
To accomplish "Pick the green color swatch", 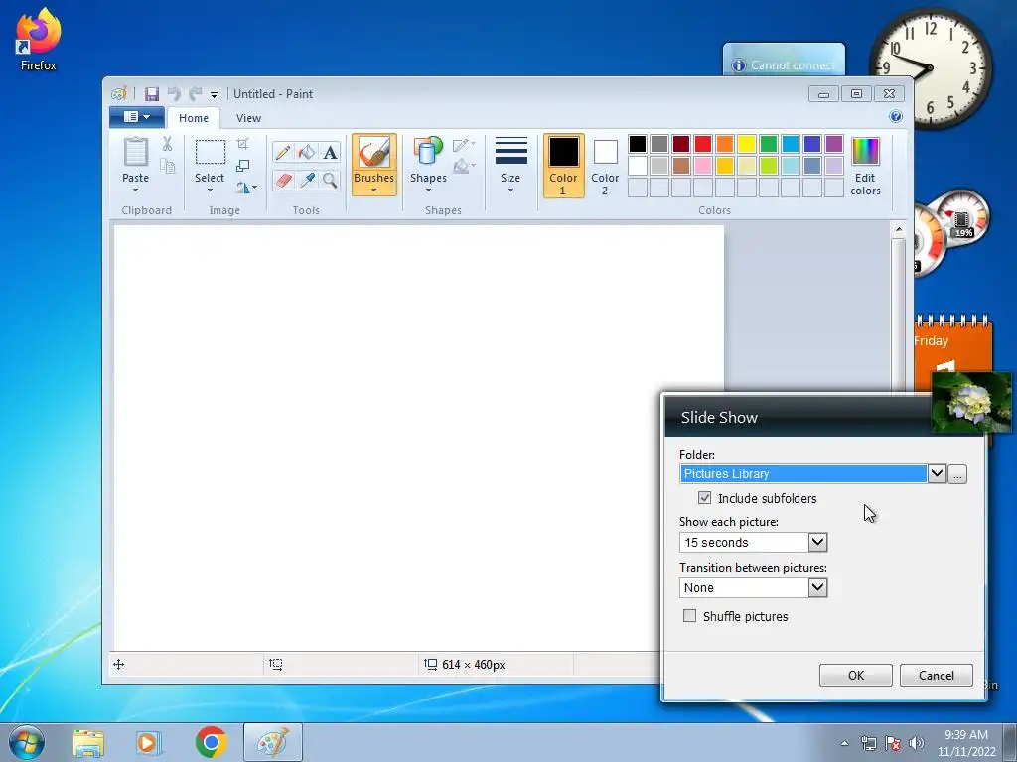I will click(x=769, y=144).
